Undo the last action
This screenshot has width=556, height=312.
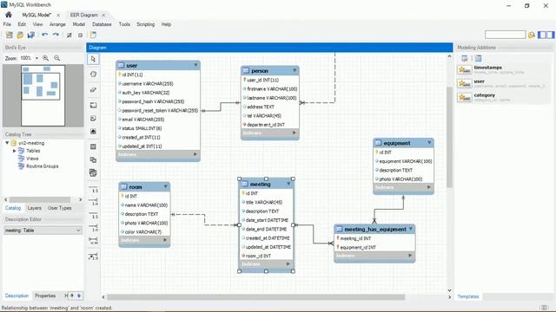[x=44, y=35]
